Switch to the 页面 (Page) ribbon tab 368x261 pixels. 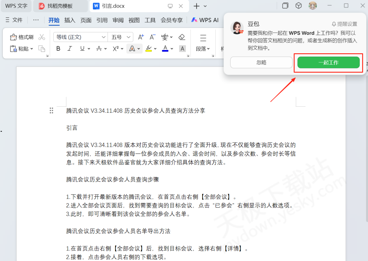[x=86, y=20]
